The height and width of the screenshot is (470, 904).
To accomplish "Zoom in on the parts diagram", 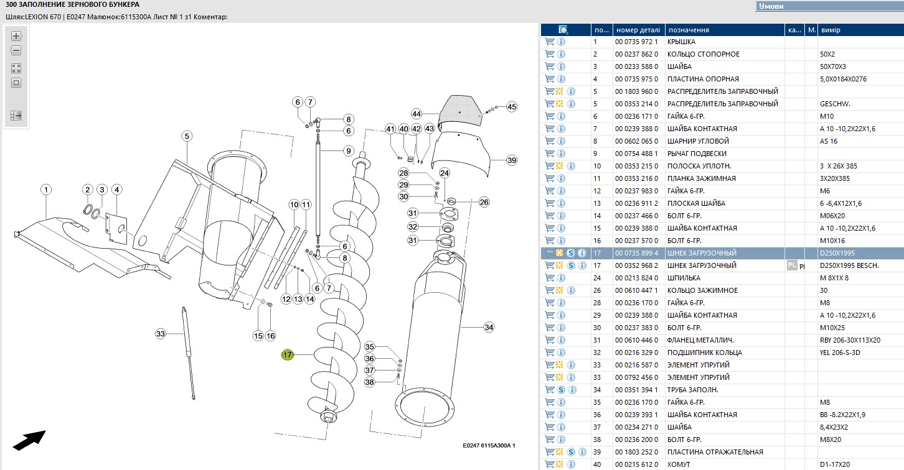I will point(16,36).
